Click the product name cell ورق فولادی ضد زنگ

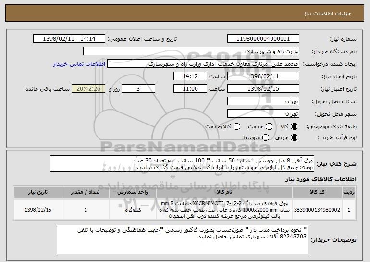225,210
